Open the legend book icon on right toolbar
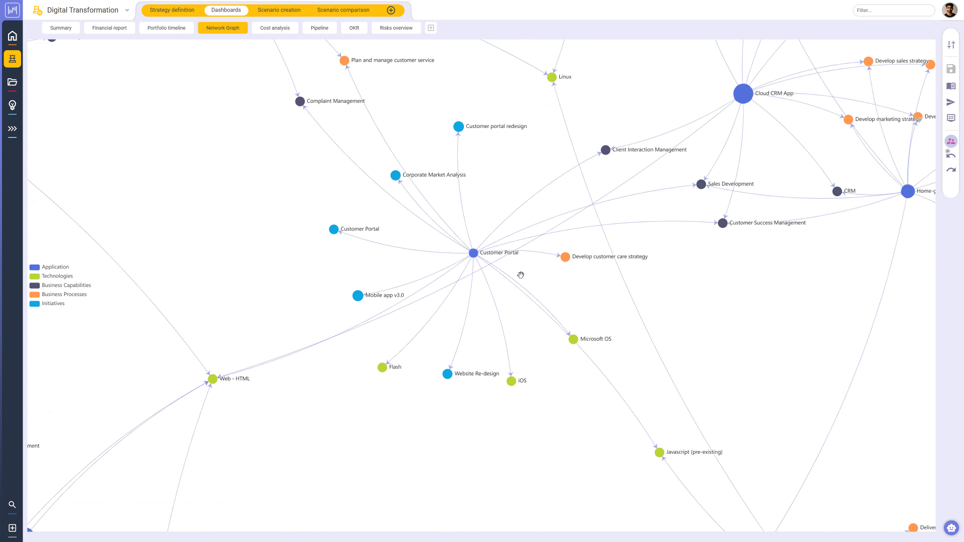 click(x=951, y=86)
